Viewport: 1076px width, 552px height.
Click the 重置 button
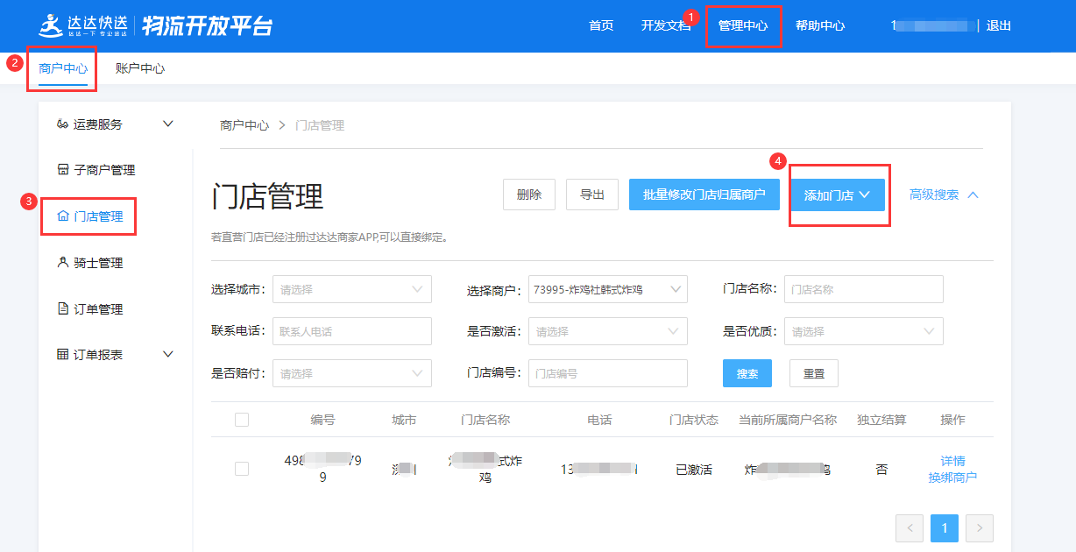[x=814, y=373]
